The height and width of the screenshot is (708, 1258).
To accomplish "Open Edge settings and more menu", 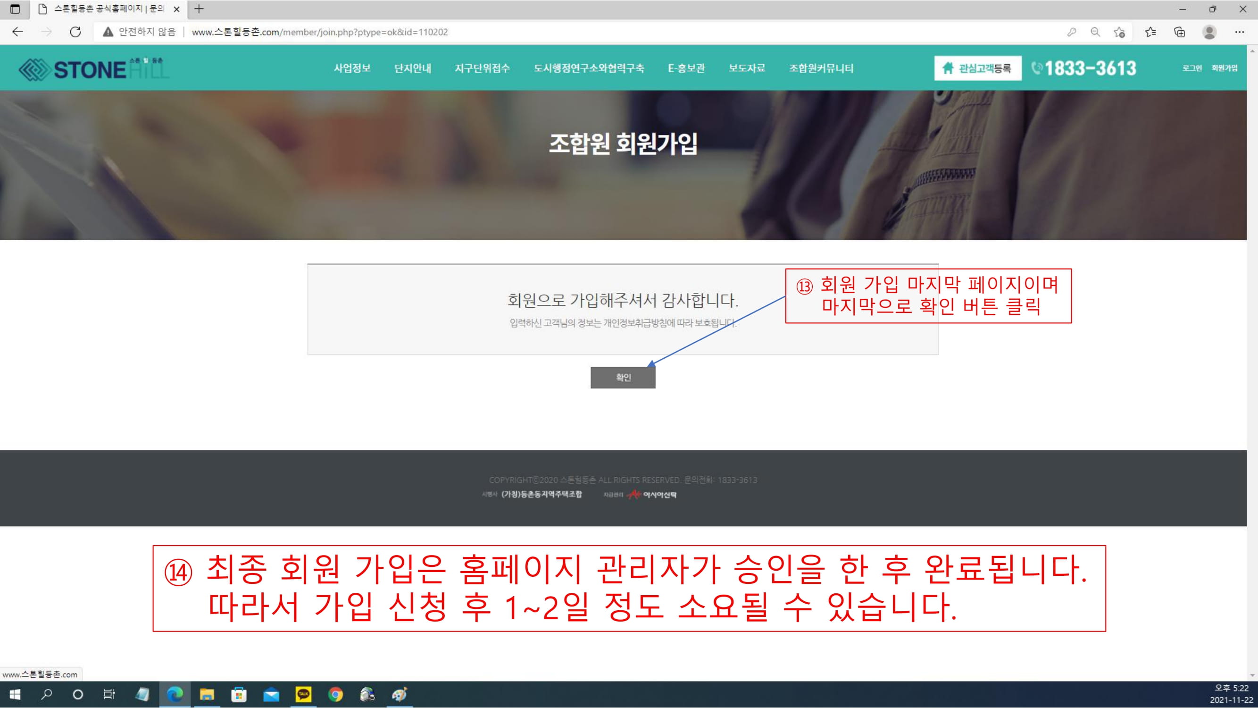I will [1240, 32].
